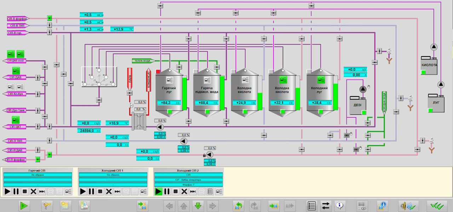The height and width of the screenshot is (212, 453).
Task: Pause the Гарячий СІП program
Action: 16,192
